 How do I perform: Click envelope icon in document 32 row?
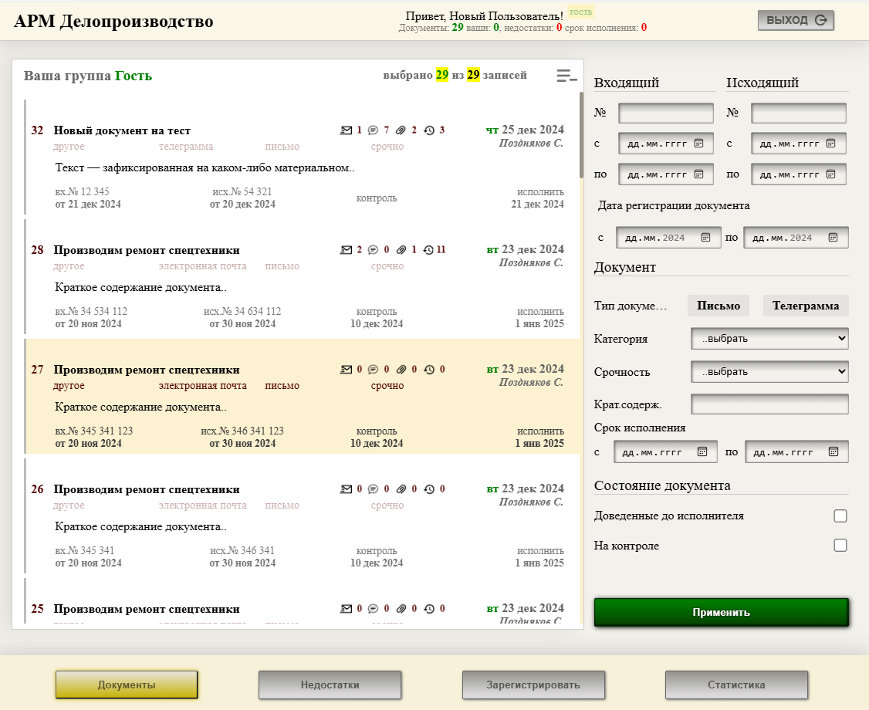coord(346,130)
